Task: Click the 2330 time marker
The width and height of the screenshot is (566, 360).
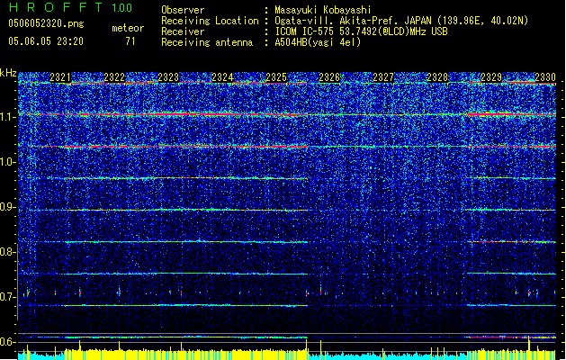Action: pyautogui.click(x=545, y=76)
